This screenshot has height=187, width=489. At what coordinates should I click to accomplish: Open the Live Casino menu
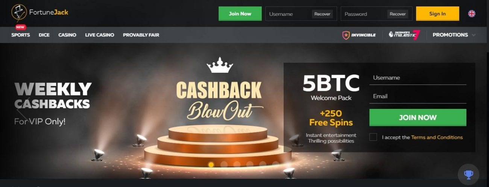tap(100, 35)
